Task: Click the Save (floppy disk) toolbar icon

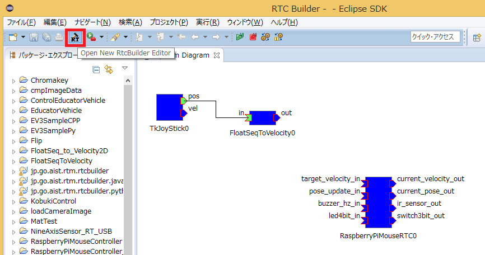Action: click(x=34, y=37)
